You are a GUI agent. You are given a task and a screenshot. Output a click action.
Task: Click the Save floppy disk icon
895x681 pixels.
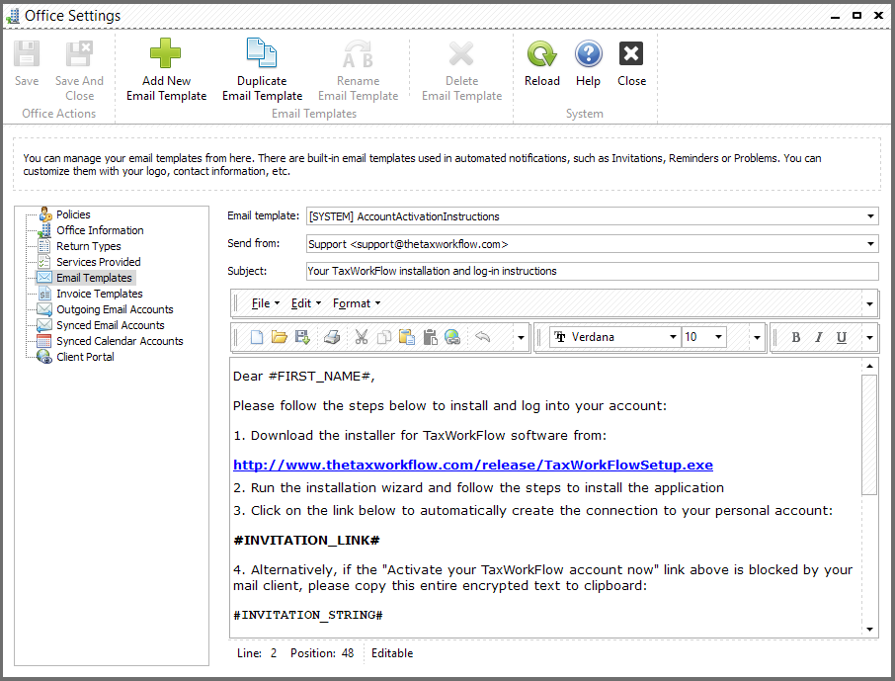[27, 53]
